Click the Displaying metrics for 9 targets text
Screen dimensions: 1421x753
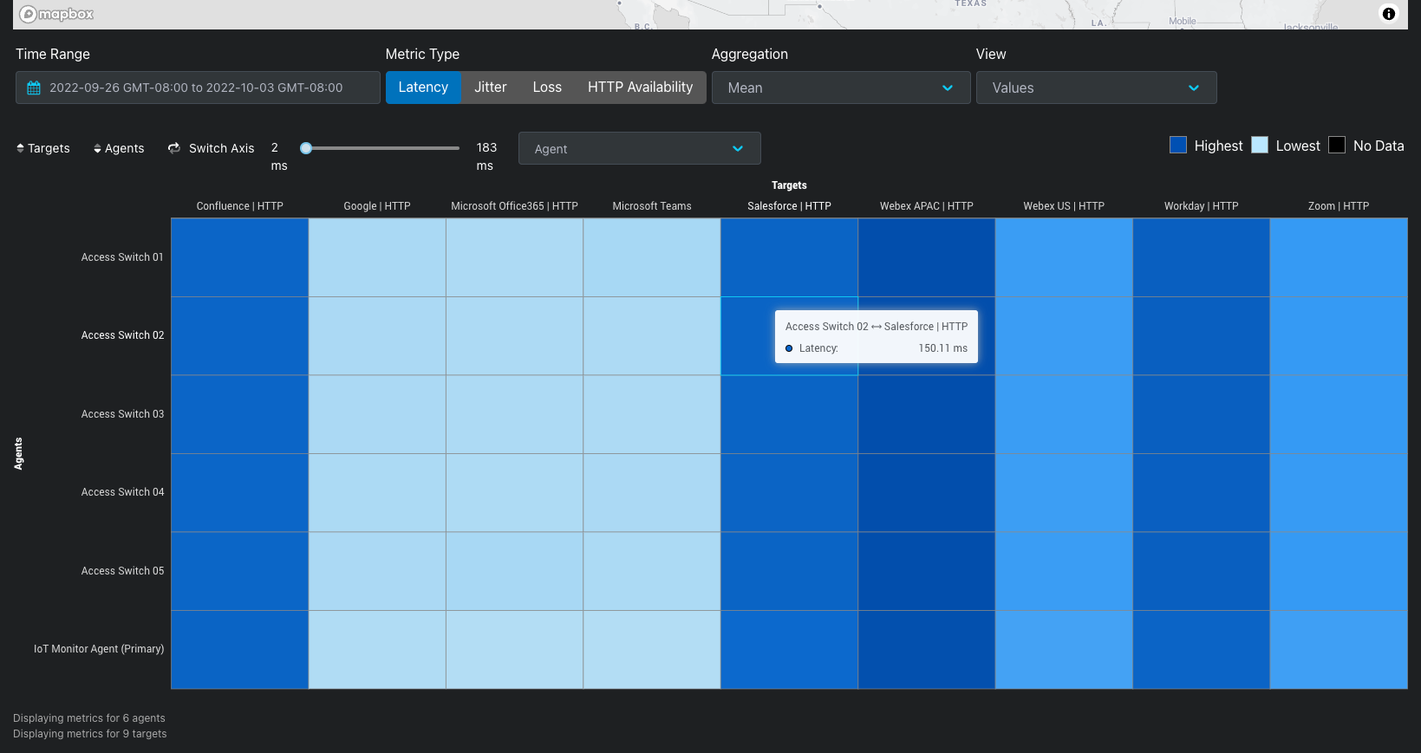(90, 734)
